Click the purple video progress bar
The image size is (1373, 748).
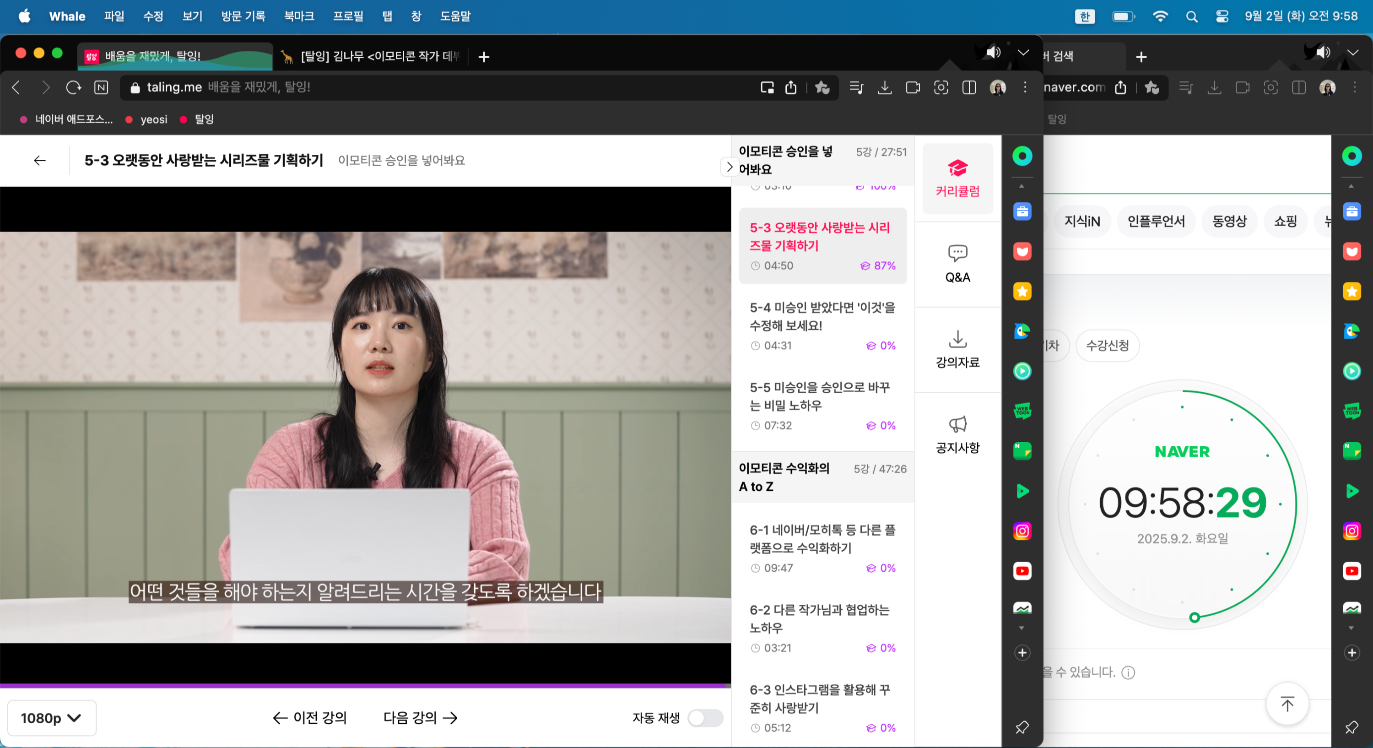[x=365, y=685]
